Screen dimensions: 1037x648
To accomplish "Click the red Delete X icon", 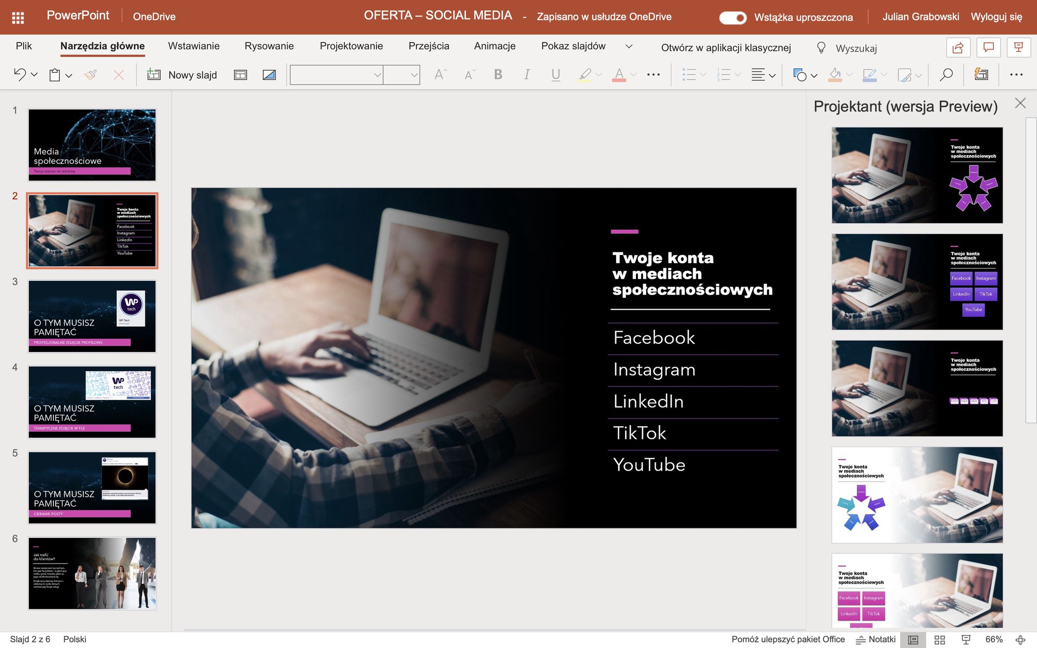I will tap(119, 75).
